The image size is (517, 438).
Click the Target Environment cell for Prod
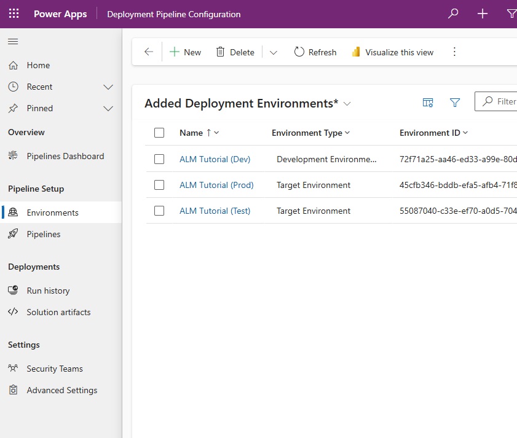(x=314, y=185)
